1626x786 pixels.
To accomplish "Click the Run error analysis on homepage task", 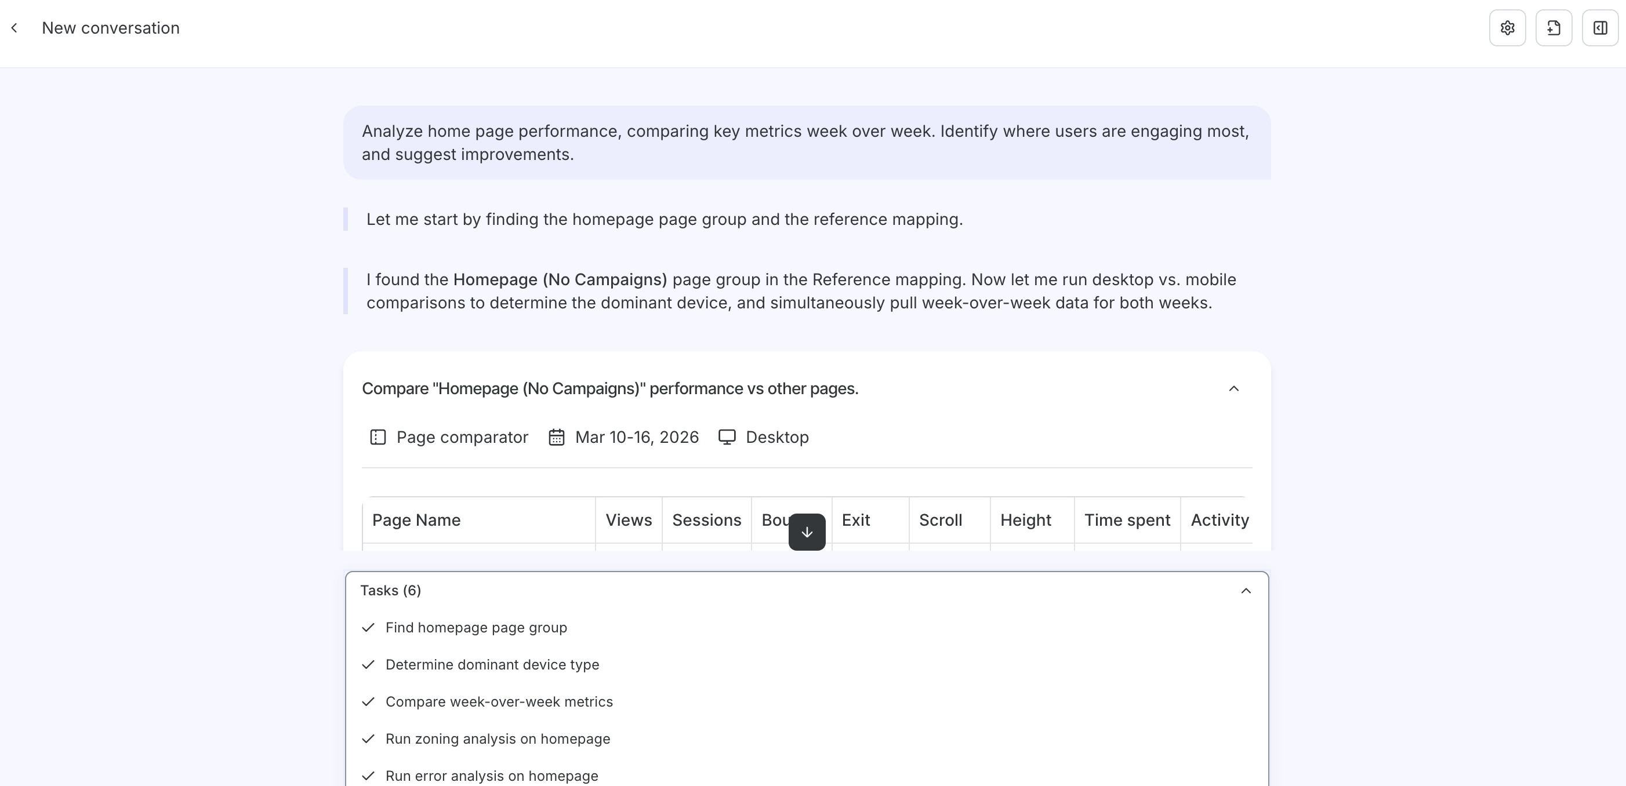I will coord(492,776).
